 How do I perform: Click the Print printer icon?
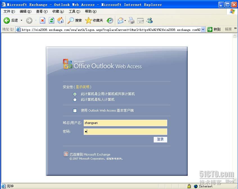132,20
